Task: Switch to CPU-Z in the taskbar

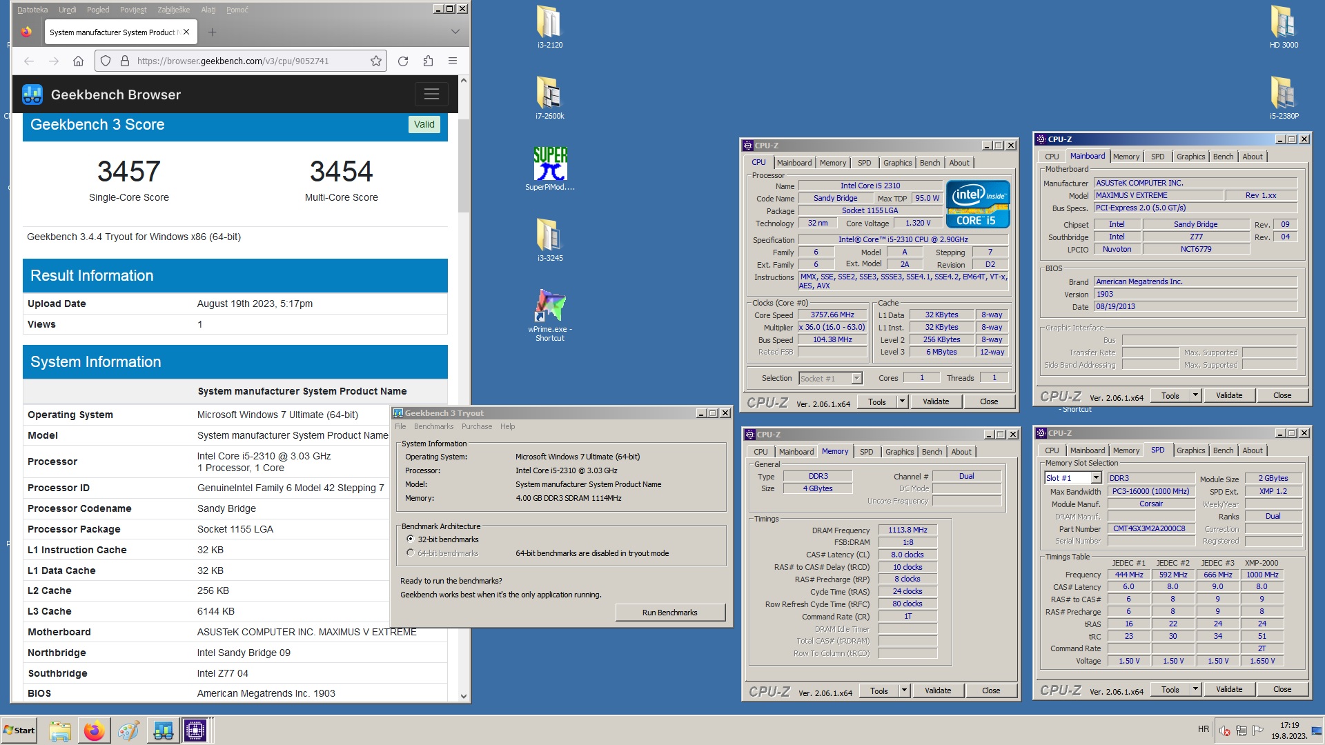Action: 195,731
